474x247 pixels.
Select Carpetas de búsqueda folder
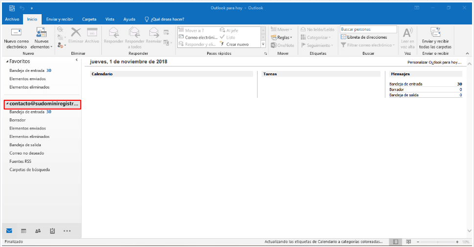pos(29,170)
